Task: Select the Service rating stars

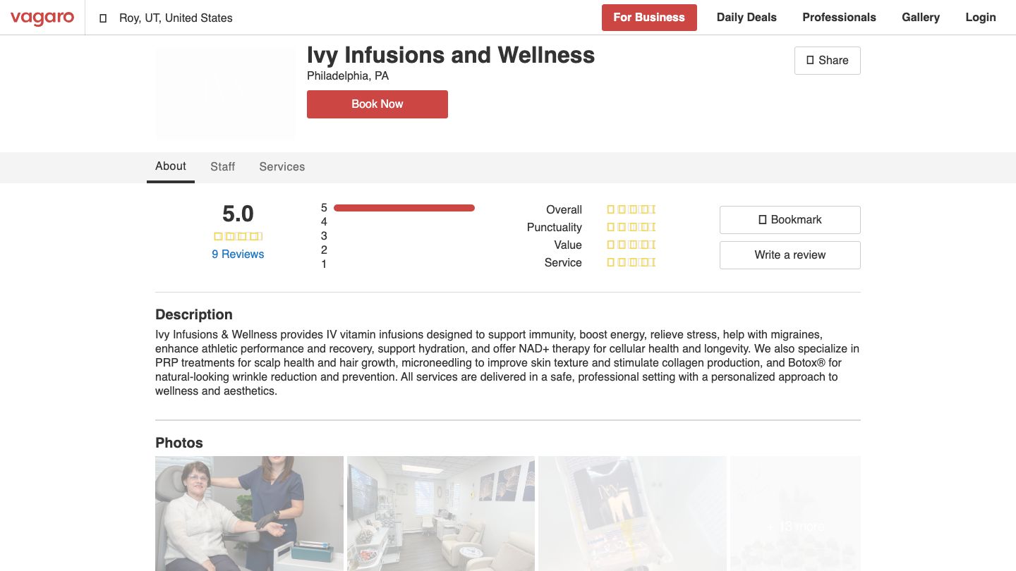Action: pos(631,262)
